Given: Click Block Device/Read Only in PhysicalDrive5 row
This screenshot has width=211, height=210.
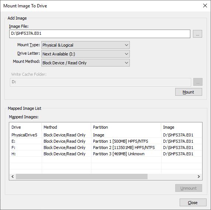Looking at the screenshot, I should point(64,135).
